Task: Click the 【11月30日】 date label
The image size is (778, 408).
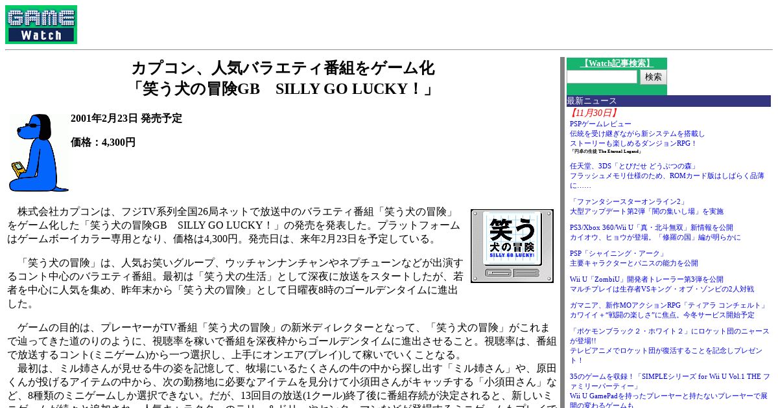Action: 593,113
